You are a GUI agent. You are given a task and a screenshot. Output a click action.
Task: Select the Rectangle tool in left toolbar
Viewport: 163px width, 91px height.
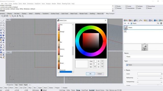click(x=3, y=28)
